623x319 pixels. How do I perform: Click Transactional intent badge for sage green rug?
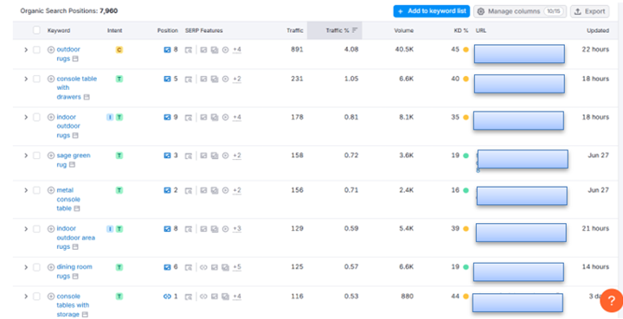point(119,156)
